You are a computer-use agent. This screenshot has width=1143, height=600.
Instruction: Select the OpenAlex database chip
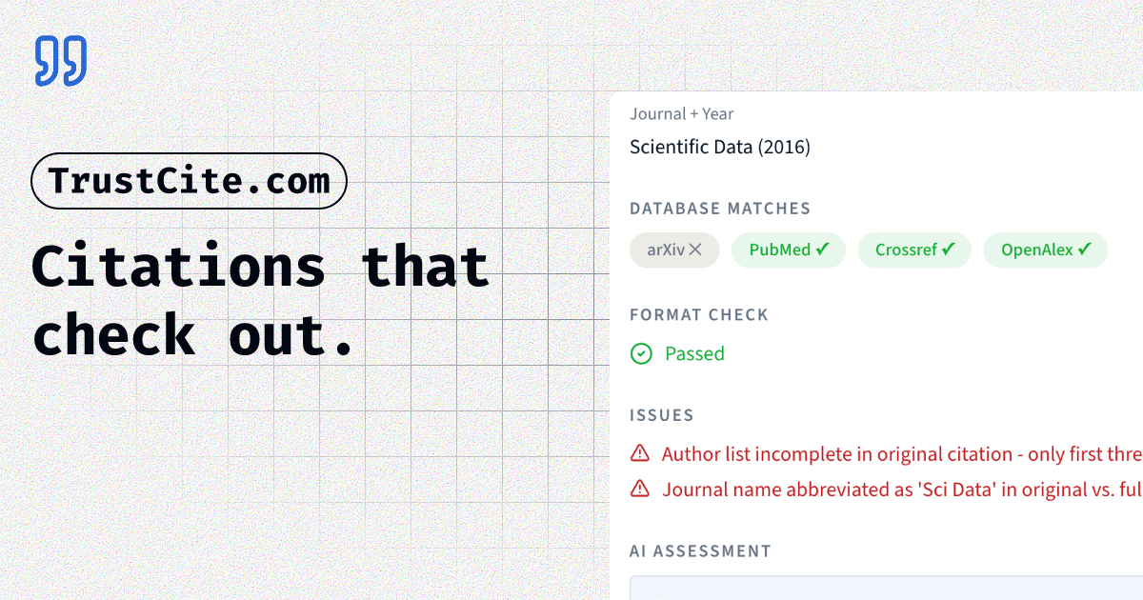(x=1046, y=250)
